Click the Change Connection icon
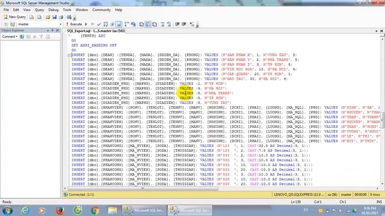 pos(13,24)
